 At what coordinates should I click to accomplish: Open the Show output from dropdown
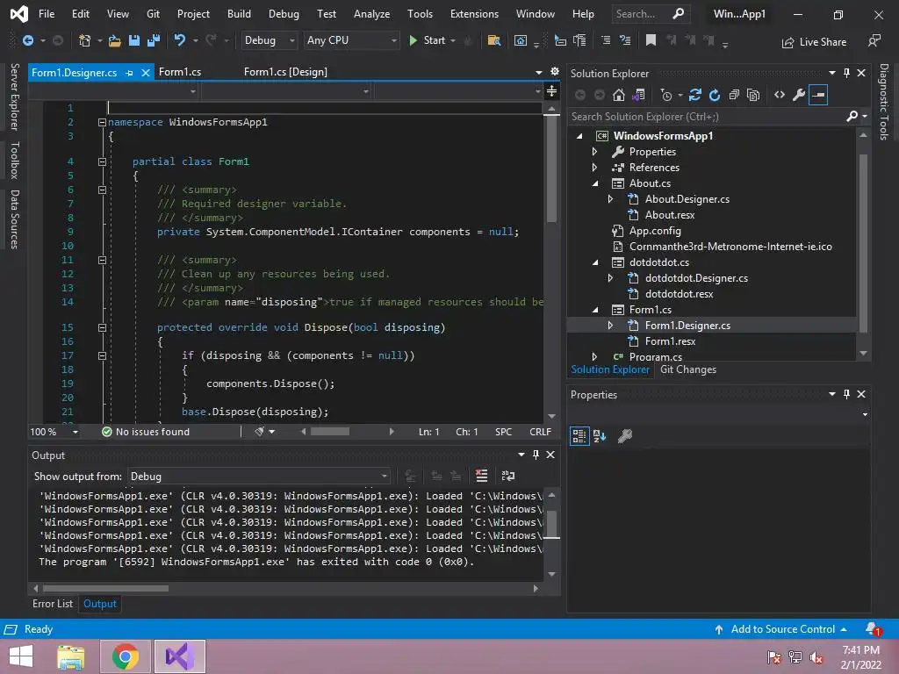pos(259,477)
